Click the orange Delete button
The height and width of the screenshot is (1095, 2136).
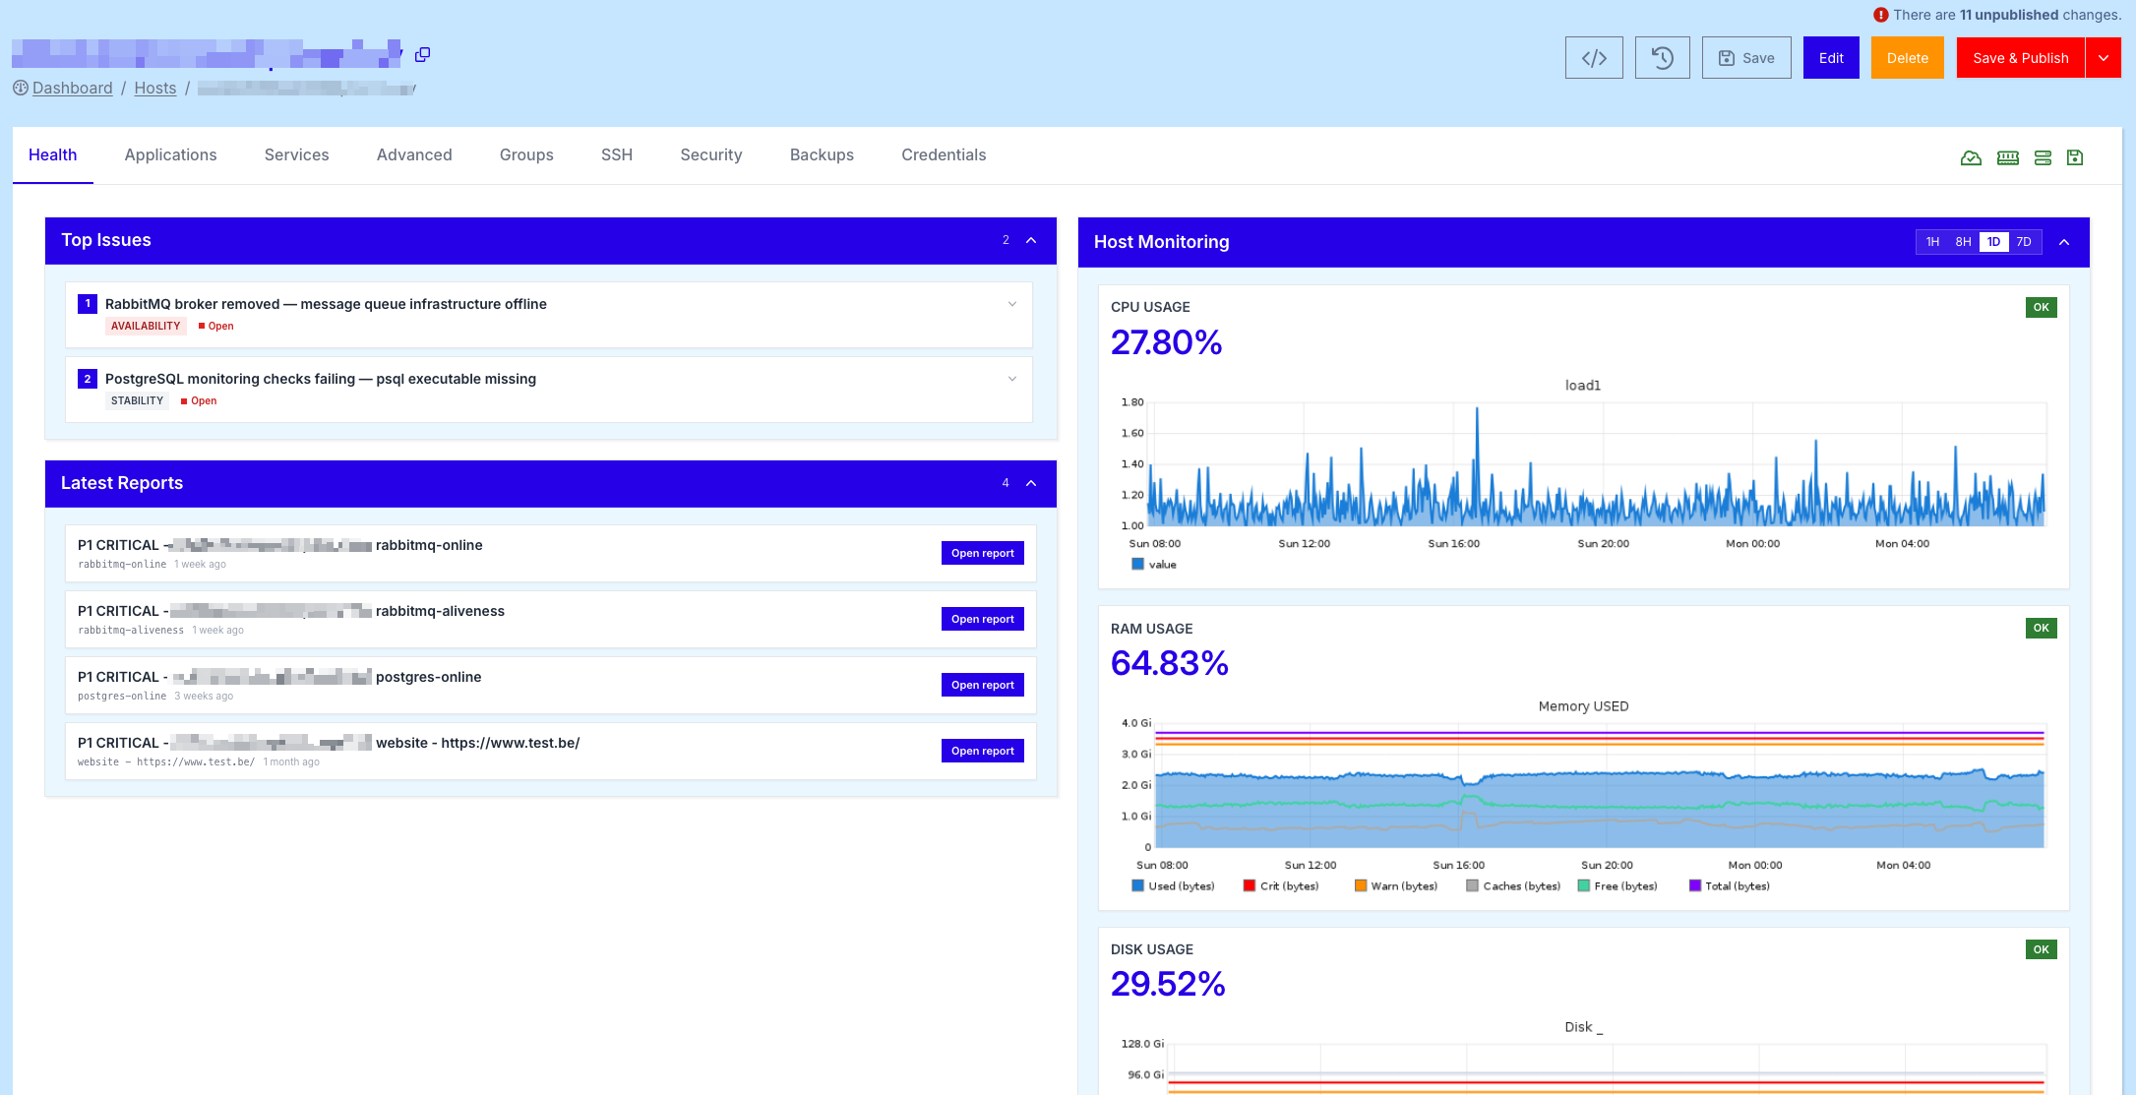pos(1908,58)
